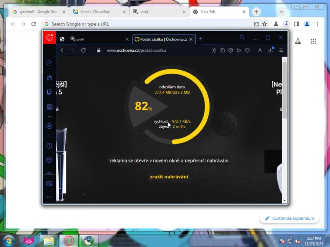The width and height of the screenshot is (330, 247).
Task: Click the Chrome downloads arrow icon
Action: 286,24
